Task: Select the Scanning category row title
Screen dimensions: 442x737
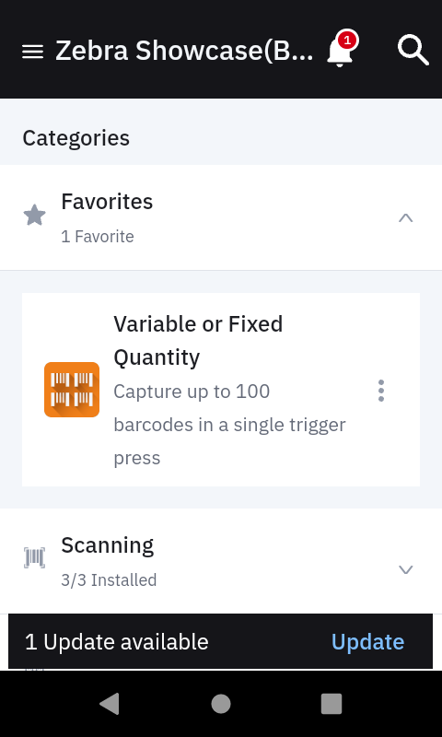Action: (108, 545)
